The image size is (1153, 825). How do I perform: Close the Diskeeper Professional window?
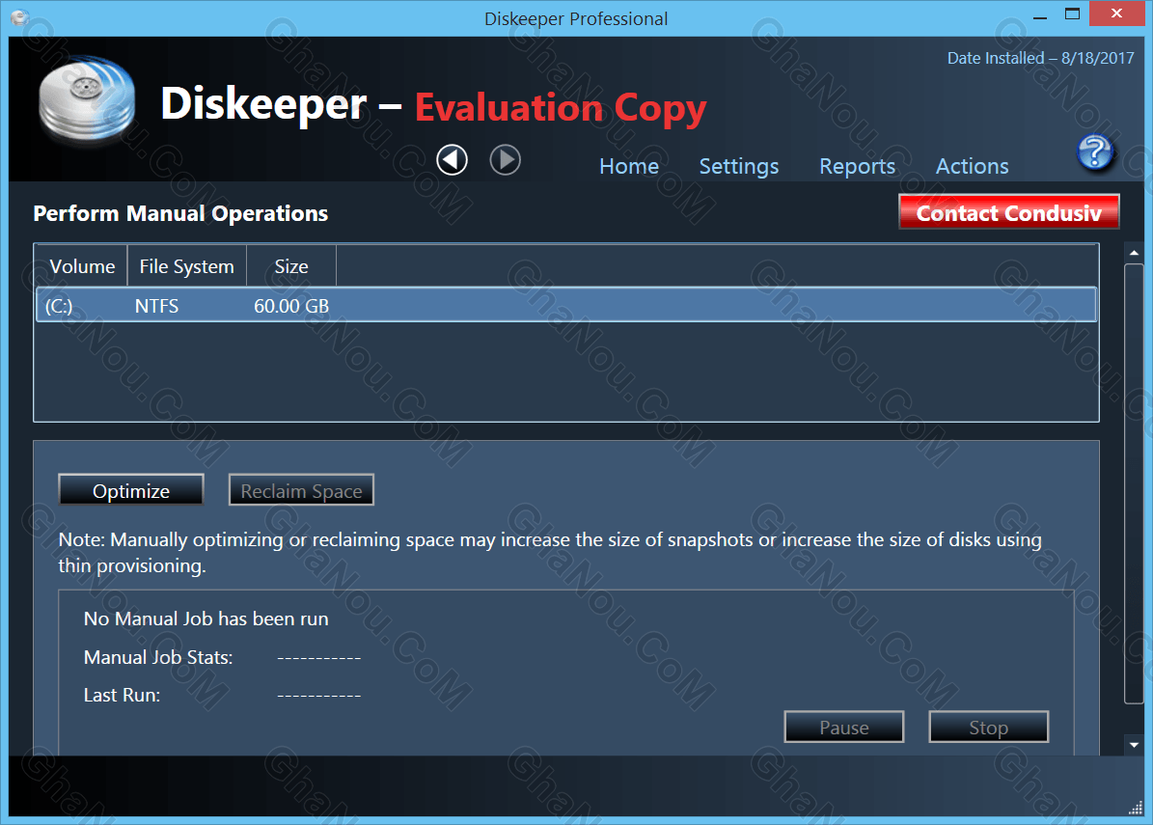coord(1116,14)
